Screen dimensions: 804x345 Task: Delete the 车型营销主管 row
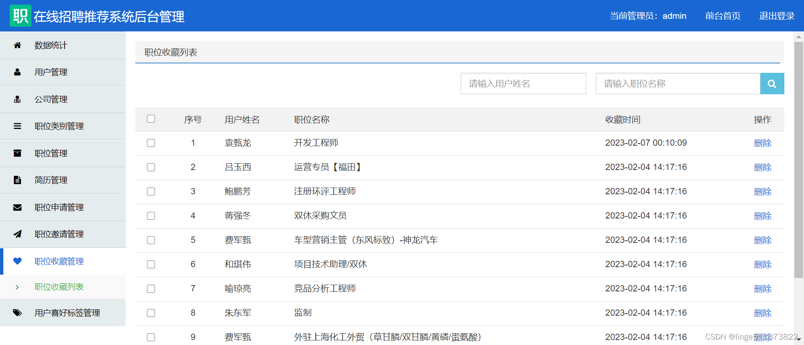coord(763,240)
